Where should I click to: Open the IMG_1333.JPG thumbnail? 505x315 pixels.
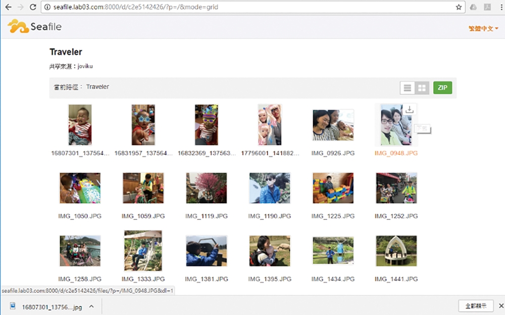pyautogui.click(x=143, y=250)
